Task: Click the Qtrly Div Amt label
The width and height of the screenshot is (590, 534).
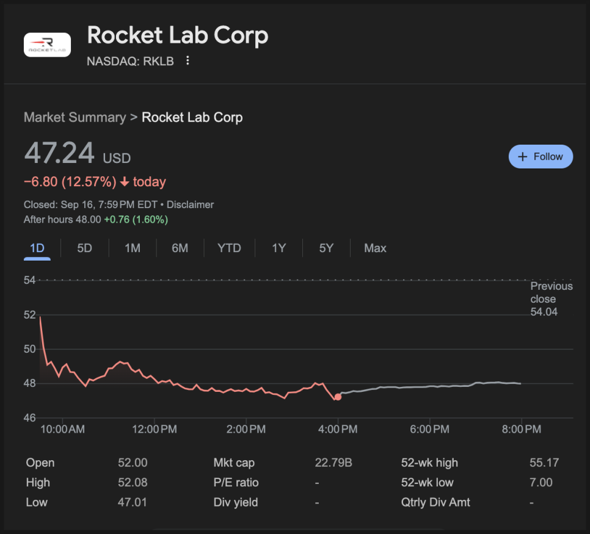Action: click(x=435, y=502)
